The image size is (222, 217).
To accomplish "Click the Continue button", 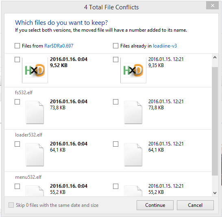I will coord(155,205).
